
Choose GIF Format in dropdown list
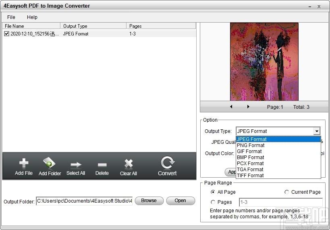click(278, 151)
